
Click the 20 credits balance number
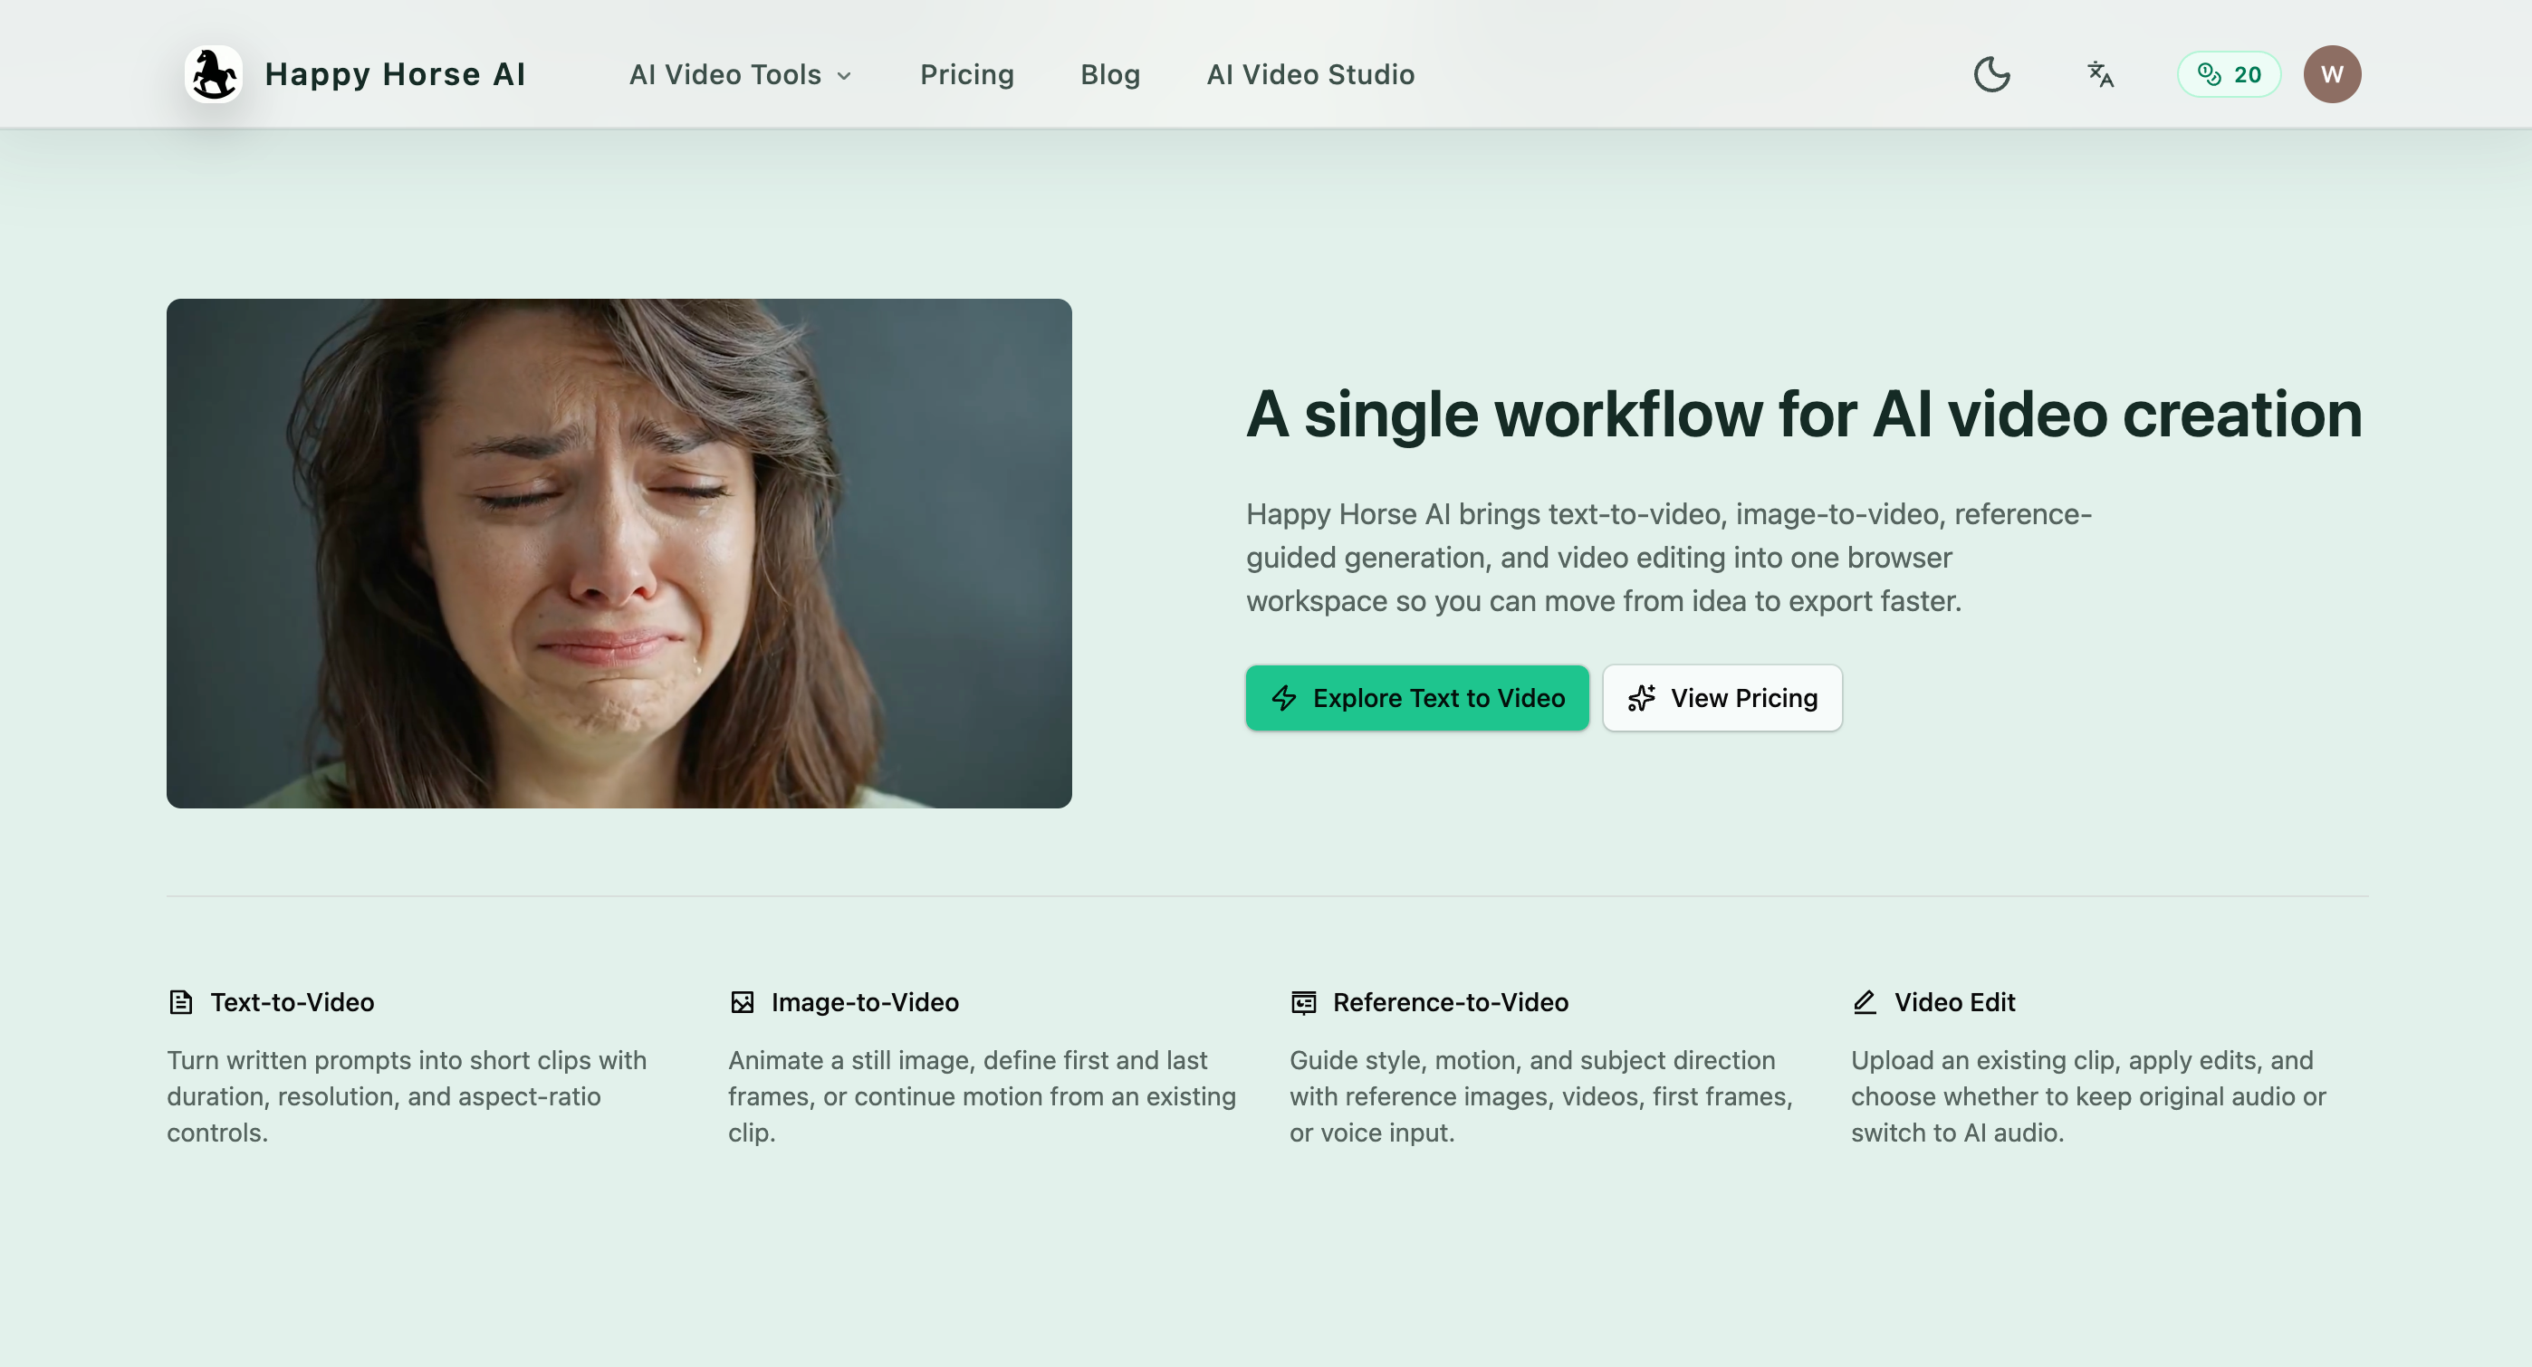2247,75
